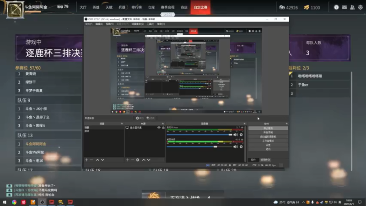Pop out the controls dock header icon
The width and height of the screenshot is (366, 206).
pos(287,124)
